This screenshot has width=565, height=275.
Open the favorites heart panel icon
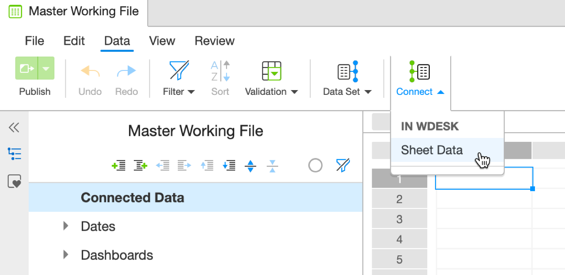pos(14,181)
